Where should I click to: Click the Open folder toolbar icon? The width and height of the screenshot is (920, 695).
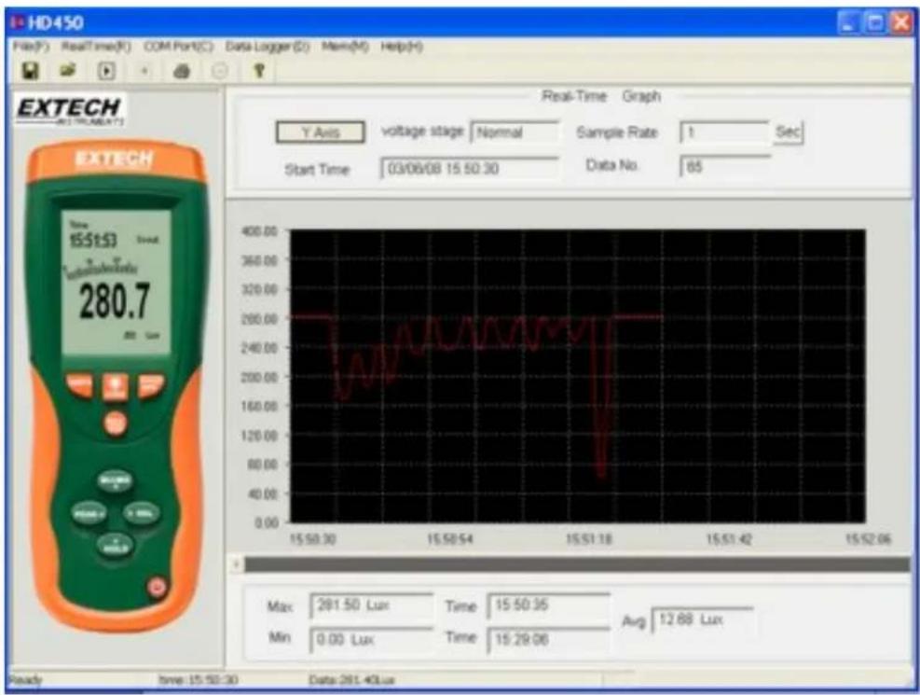(x=68, y=71)
